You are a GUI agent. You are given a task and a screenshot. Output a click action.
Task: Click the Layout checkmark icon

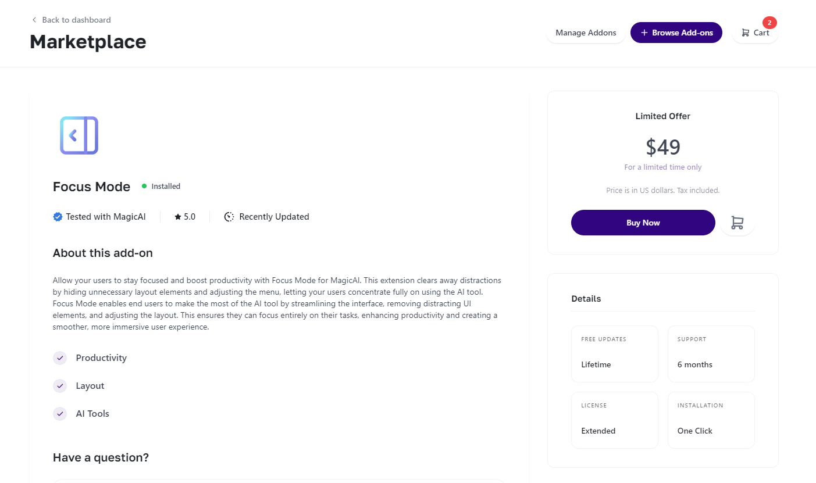(60, 386)
